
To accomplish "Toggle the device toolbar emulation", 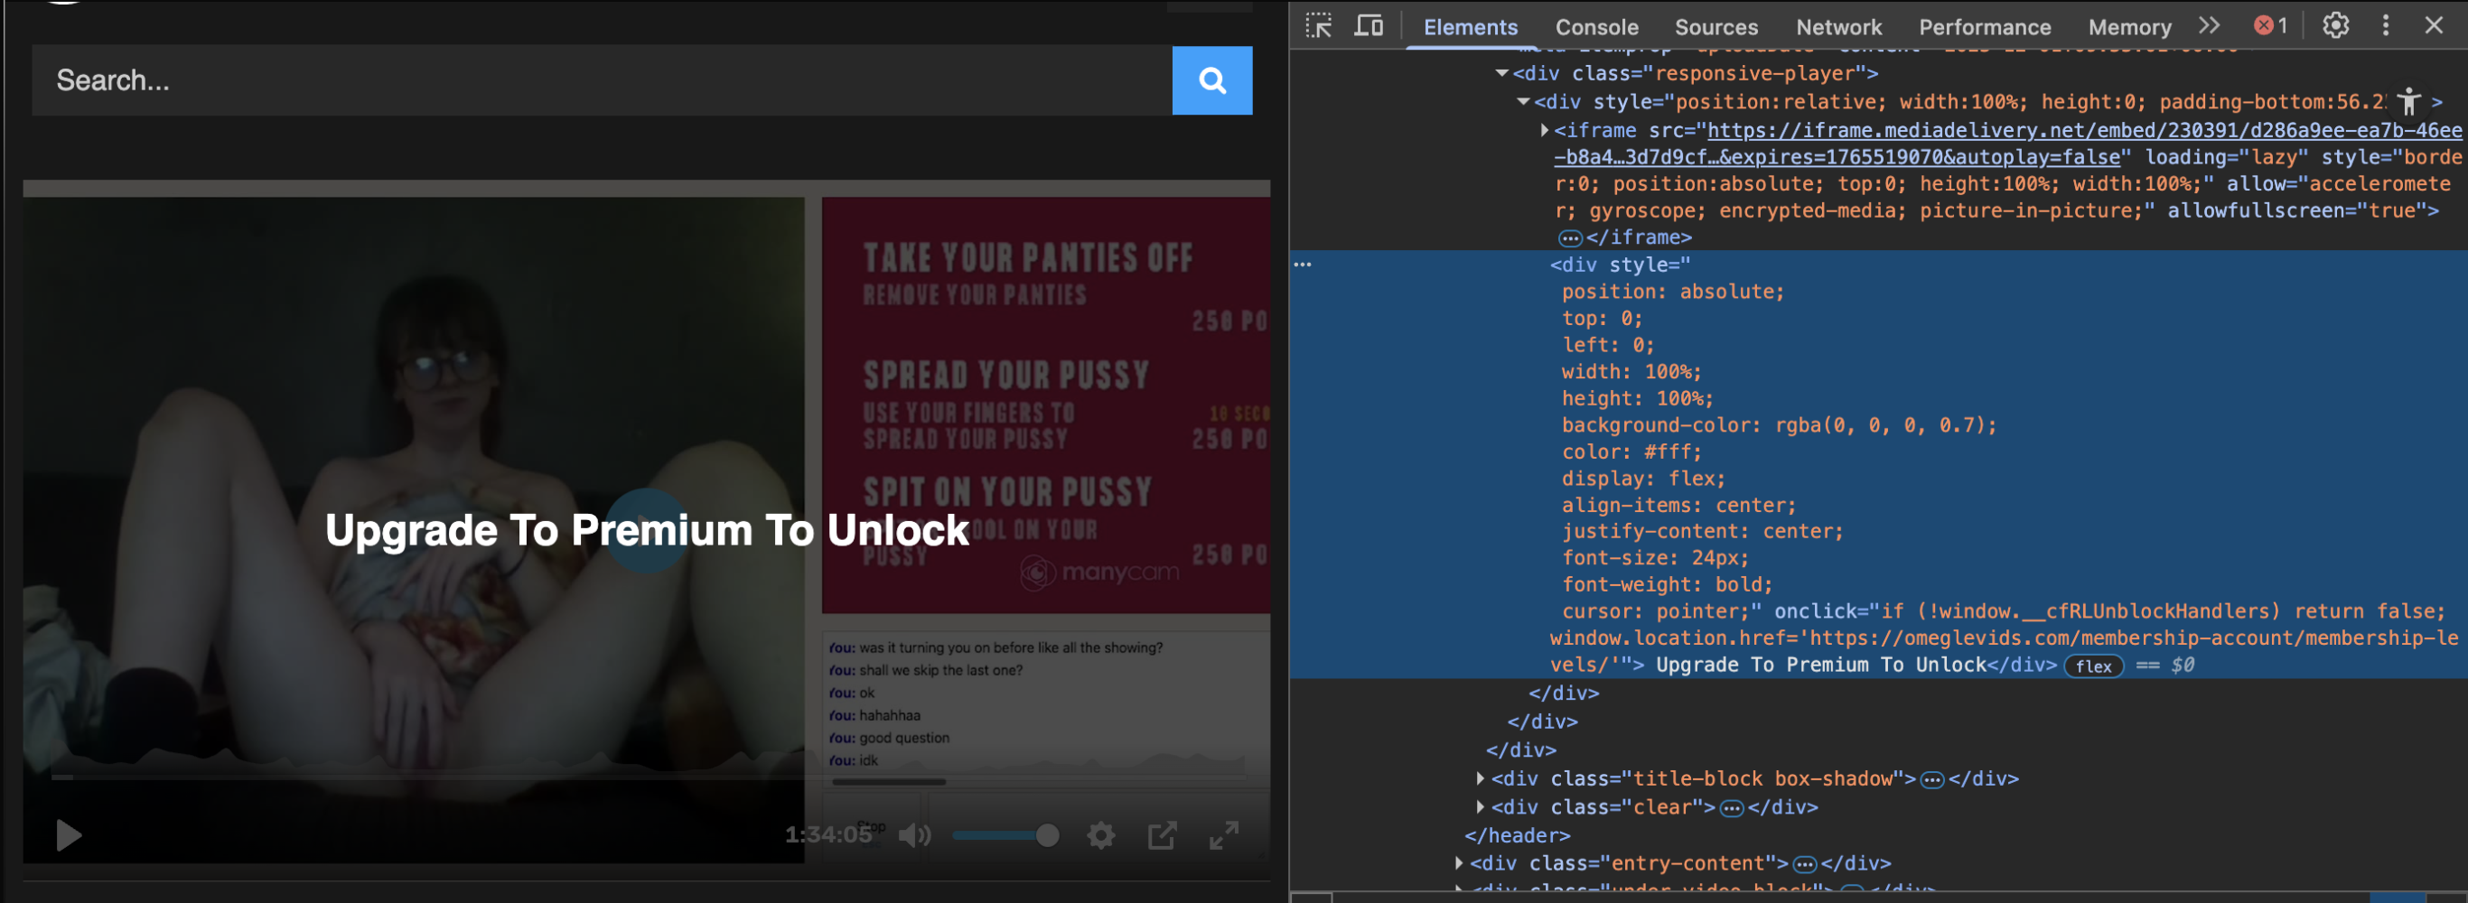I will 1368,26.
